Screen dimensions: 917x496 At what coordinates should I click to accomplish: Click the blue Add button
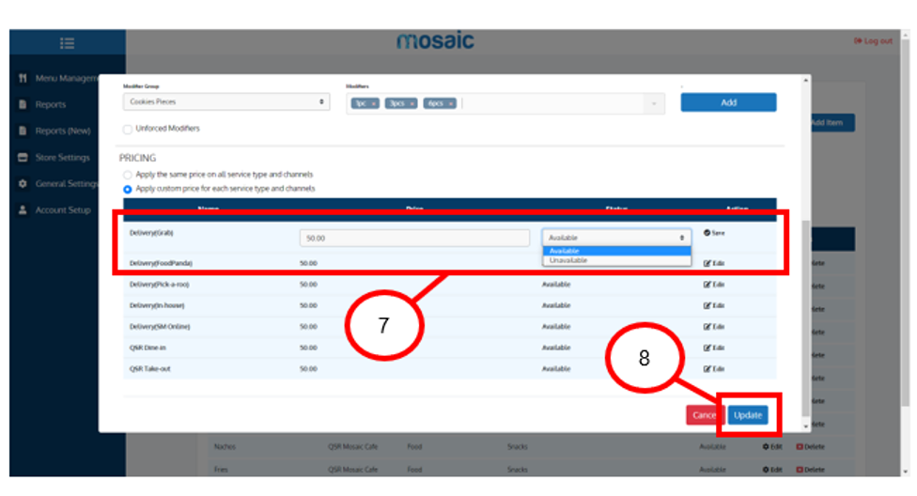(728, 102)
